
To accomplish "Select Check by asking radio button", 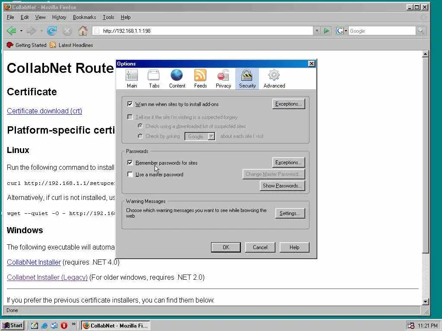I will tap(140, 136).
